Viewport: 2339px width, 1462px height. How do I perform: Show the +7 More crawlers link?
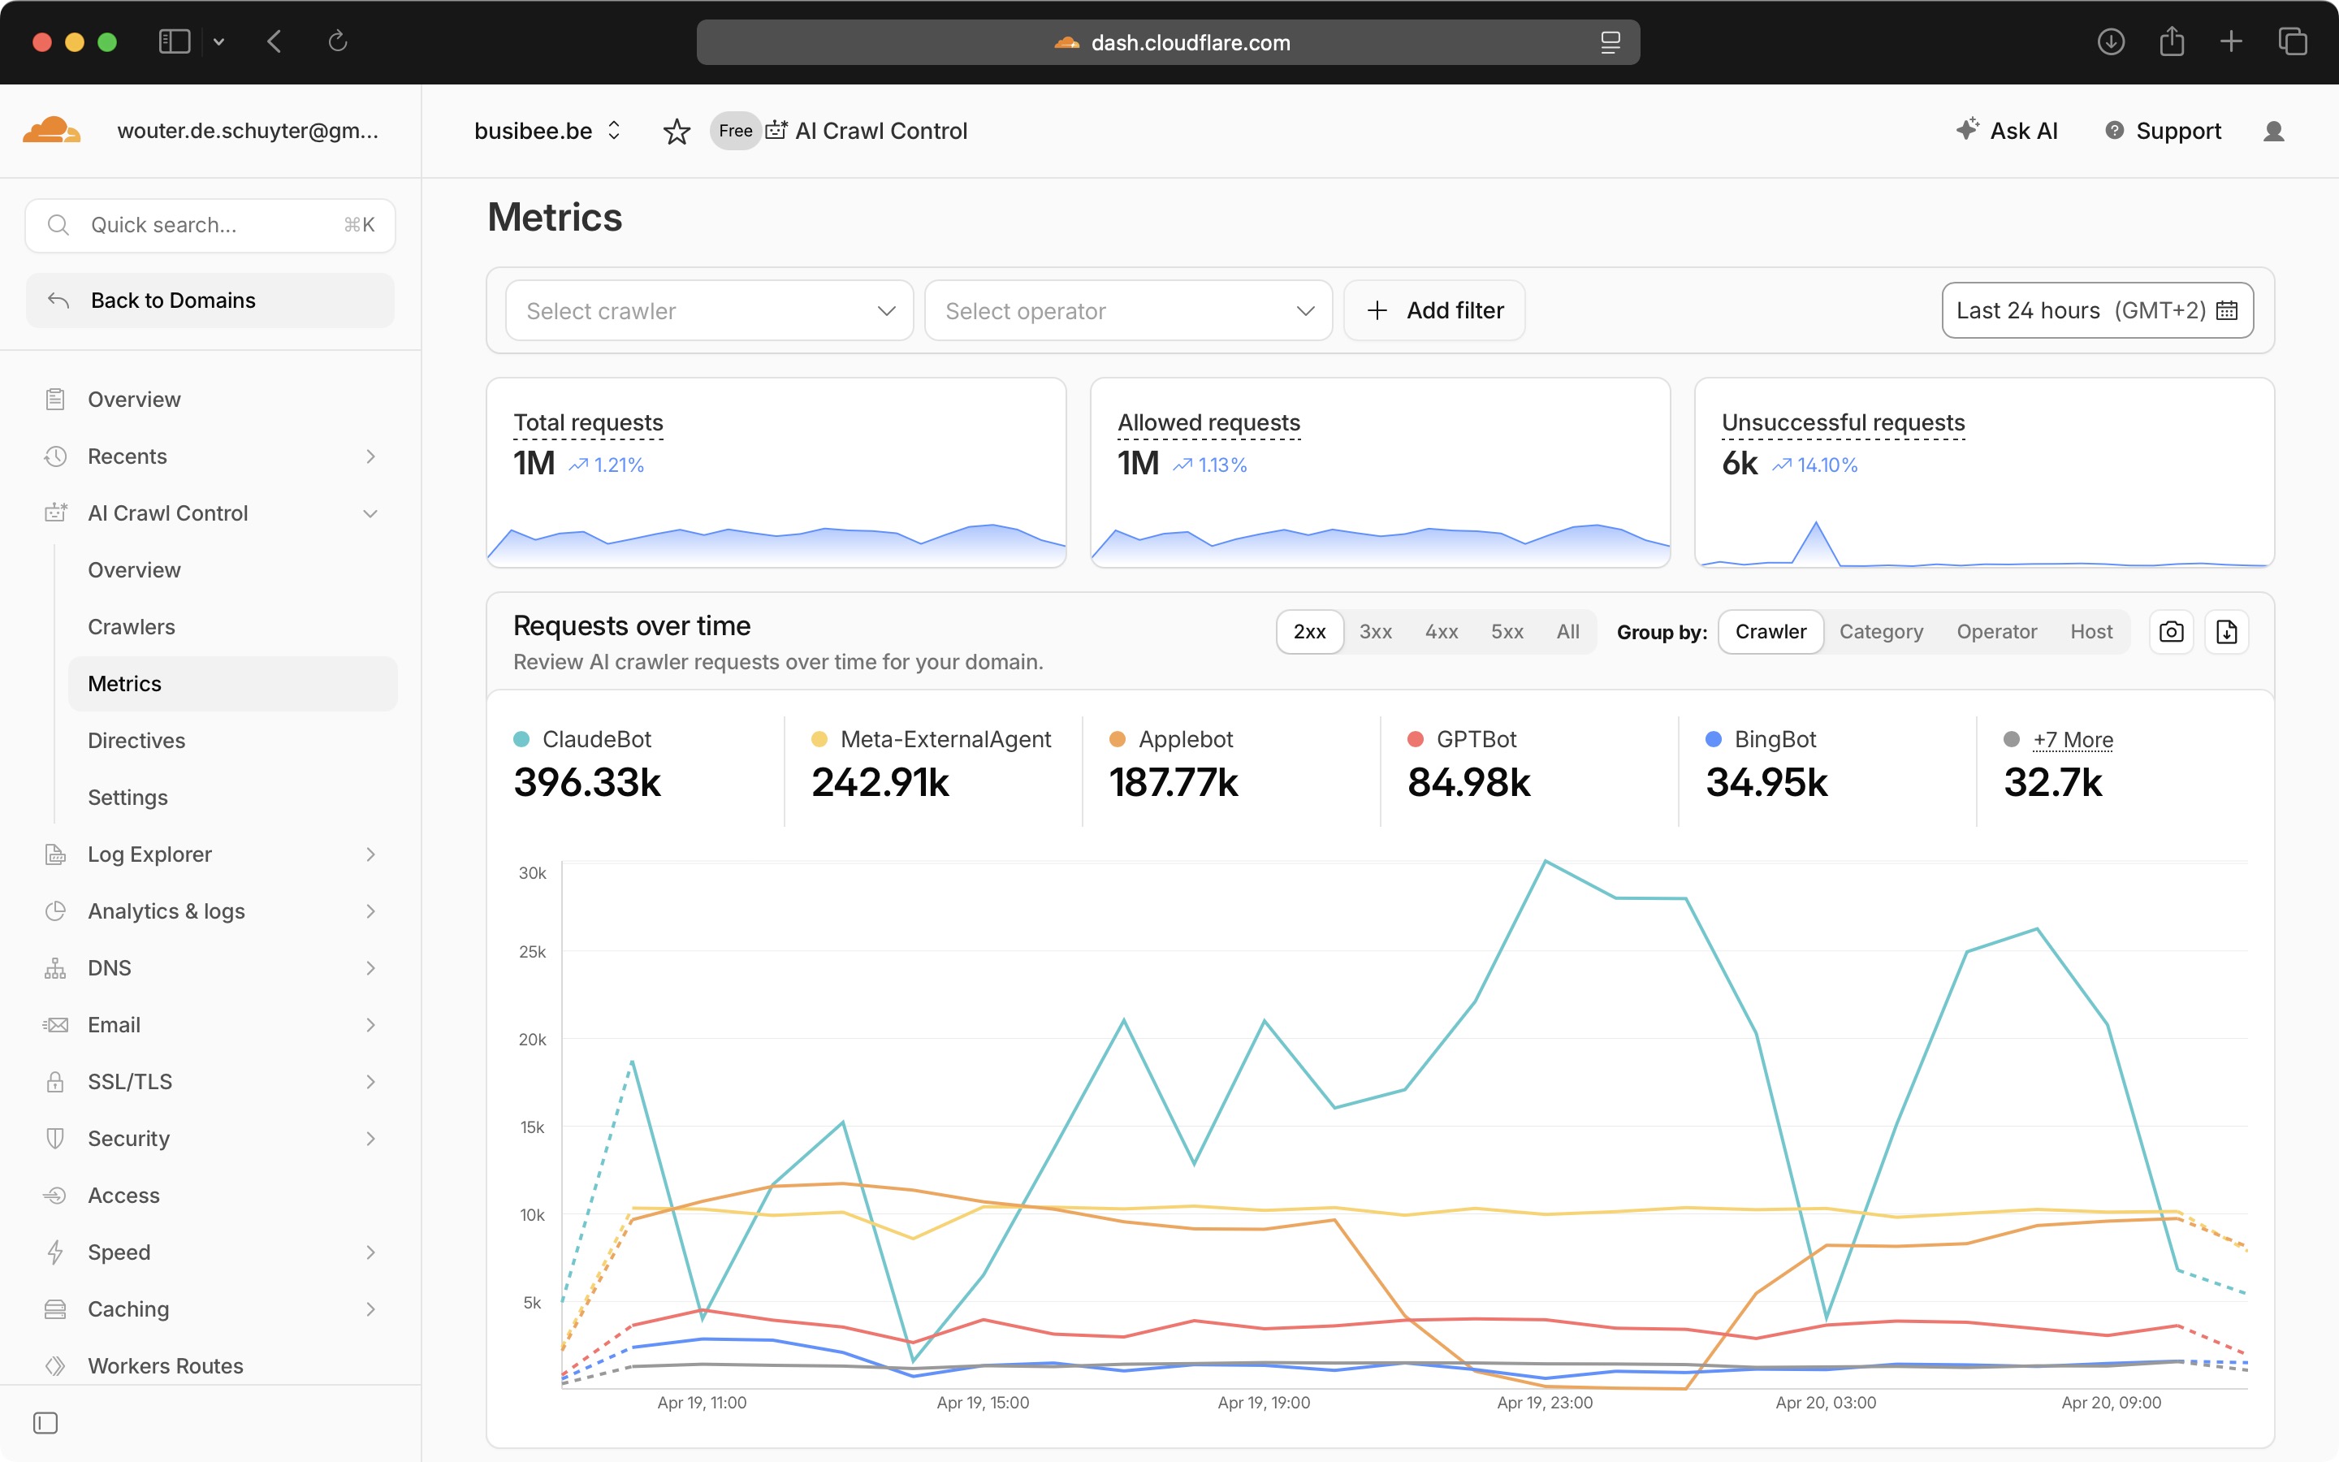(2073, 740)
